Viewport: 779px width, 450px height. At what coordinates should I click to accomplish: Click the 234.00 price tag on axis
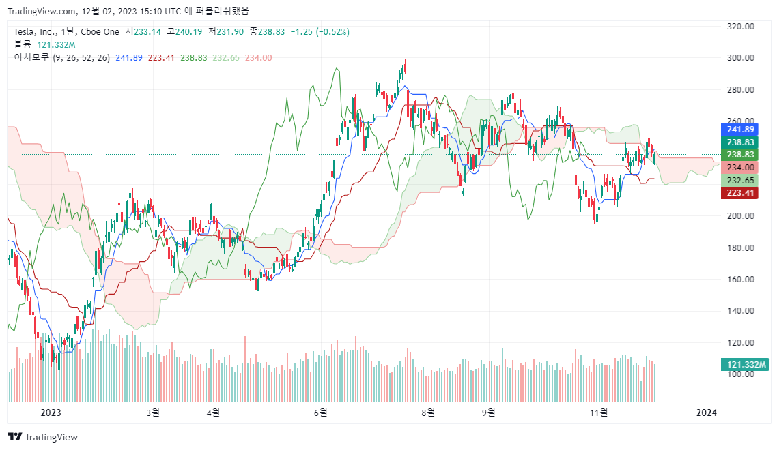[x=743, y=168]
